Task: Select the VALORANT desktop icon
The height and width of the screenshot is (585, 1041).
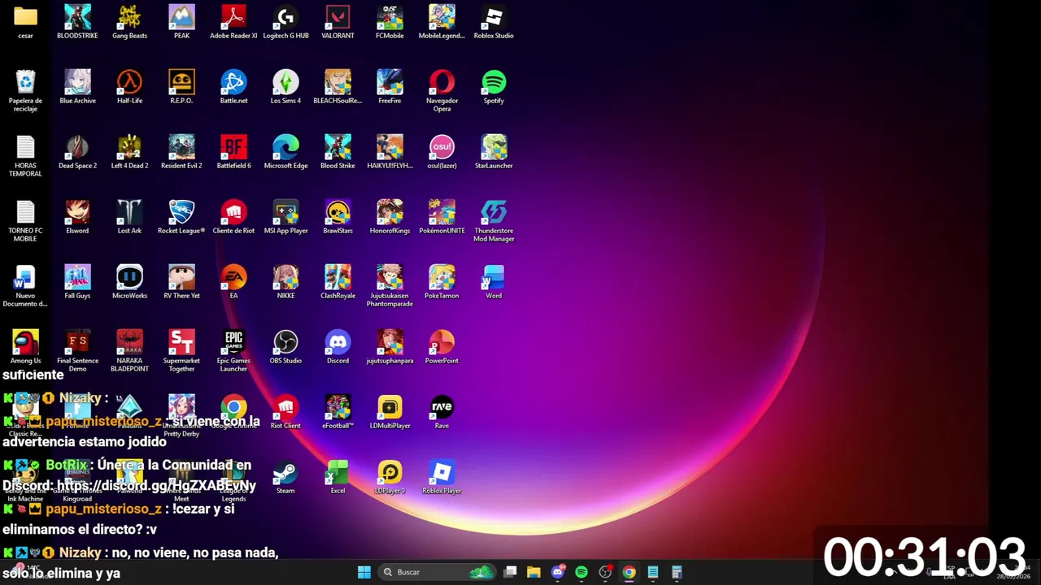Action: [x=338, y=22]
